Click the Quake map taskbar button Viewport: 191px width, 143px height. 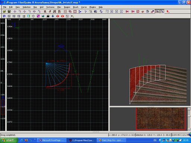(81, 140)
